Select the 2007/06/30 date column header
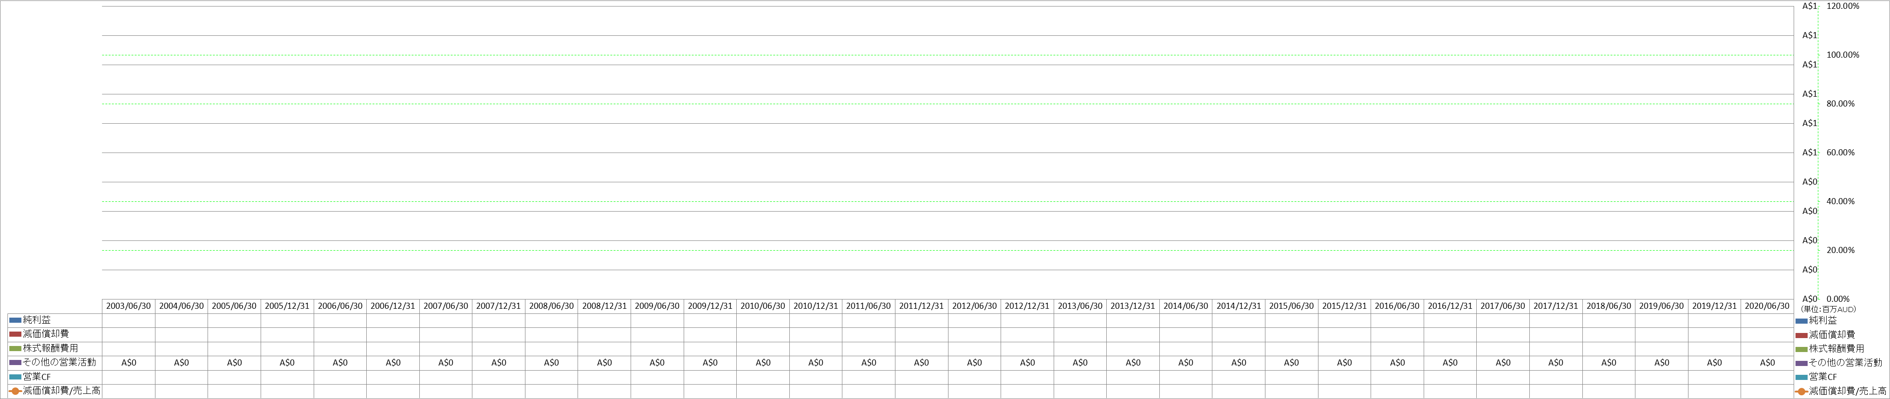This screenshot has width=1890, height=399. [x=445, y=306]
